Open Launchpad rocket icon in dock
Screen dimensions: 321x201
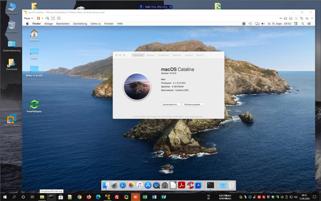(114, 185)
